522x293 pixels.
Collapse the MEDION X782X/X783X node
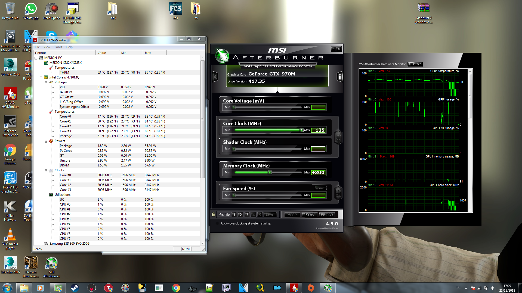41,63
